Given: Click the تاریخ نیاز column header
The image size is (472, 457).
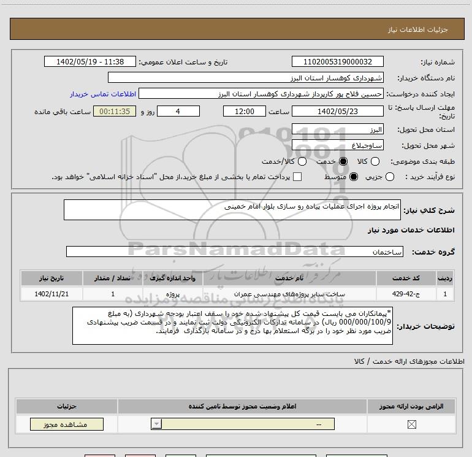Looking at the screenshot, I should click(x=51, y=278).
